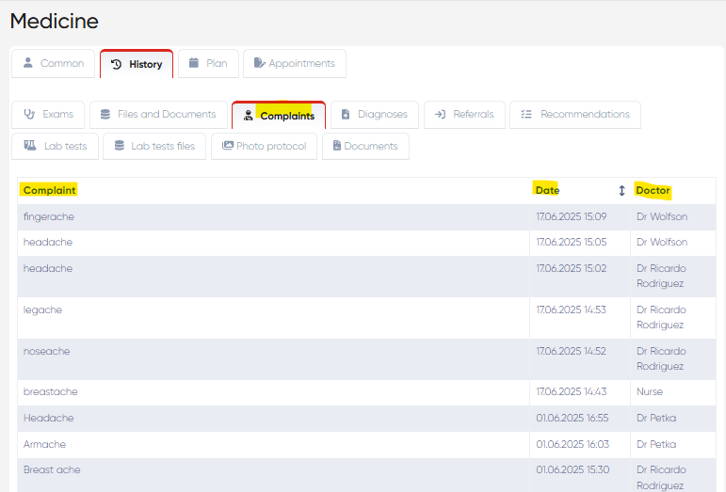Viewport: 726px width, 492px height.
Task: Open the Lab tests files tab
Action: click(153, 147)
